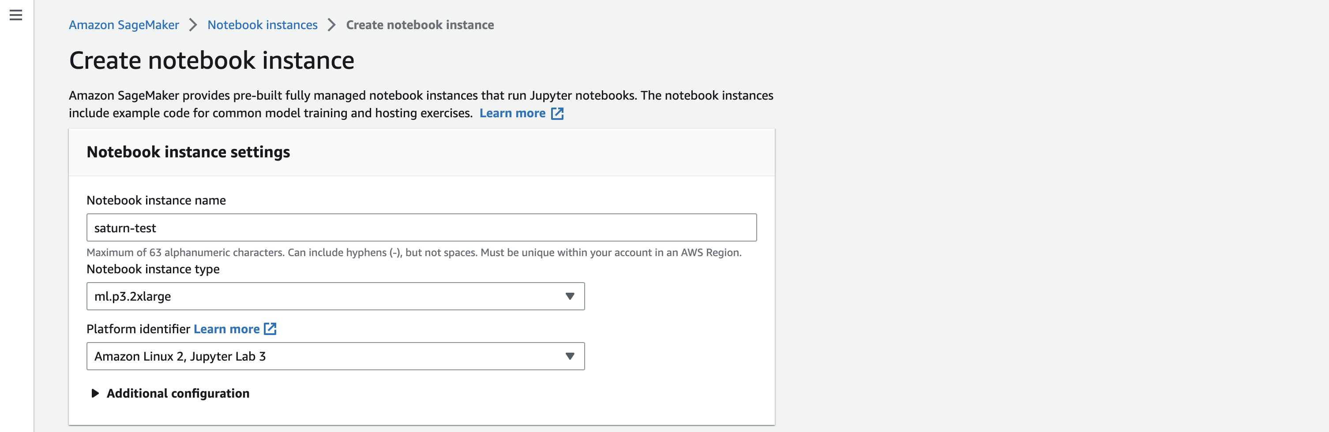Open the hamburger navigation menu
The width and height of the screenshot is (1329, 432).
click(x=16, y=15)
